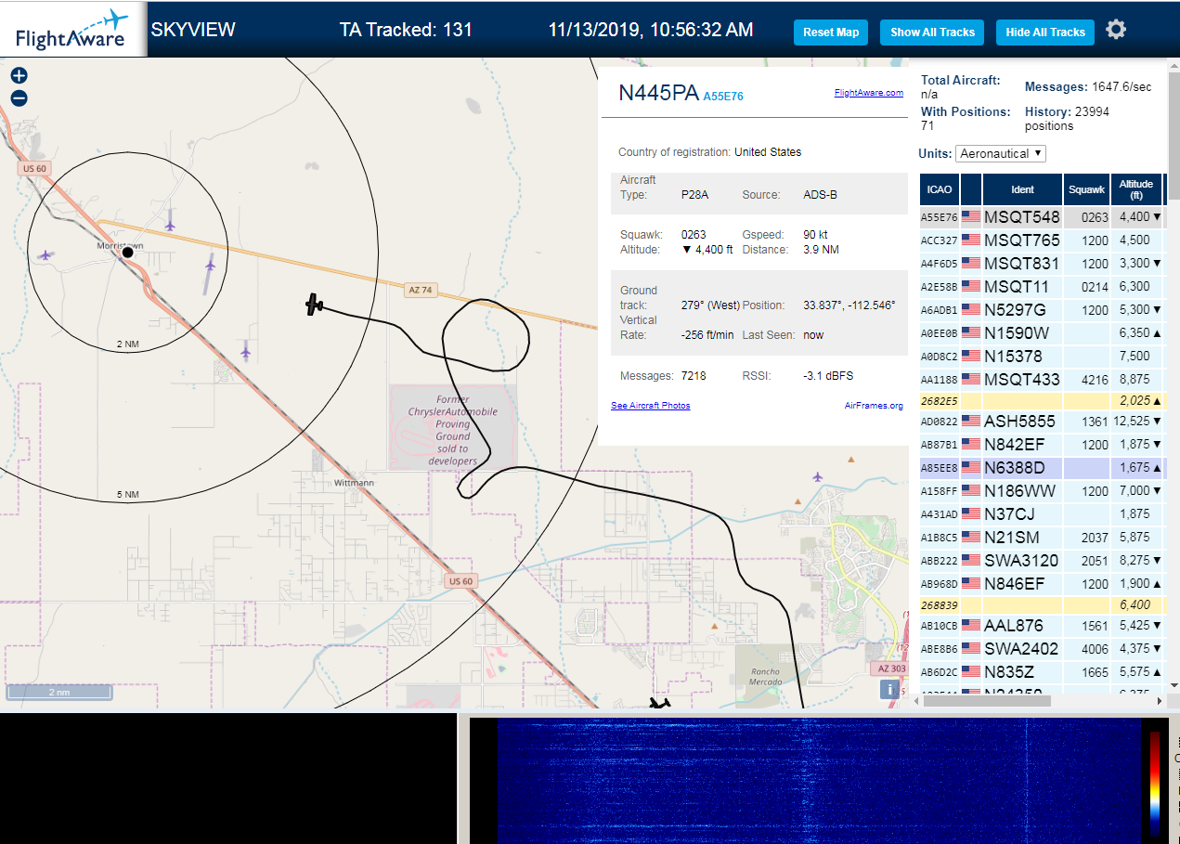Click US flag in MSQT548 row
Viewport: 1180px width, 844px height.
(x=971, y=217)
